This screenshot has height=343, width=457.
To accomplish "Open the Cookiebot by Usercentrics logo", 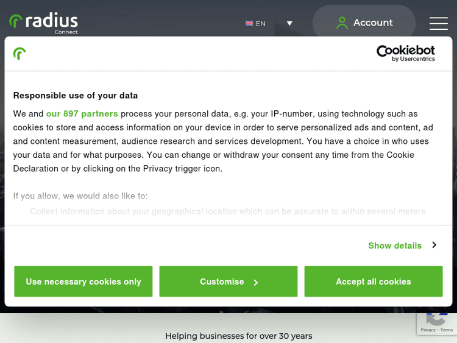I will click(x=406, y=53).
